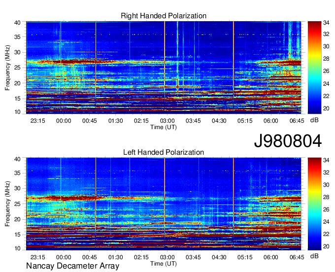This screenshot has width=335, height=272.
Task: Click the Right Handed Polarization spectrogram image
Action: coord(164,68)
